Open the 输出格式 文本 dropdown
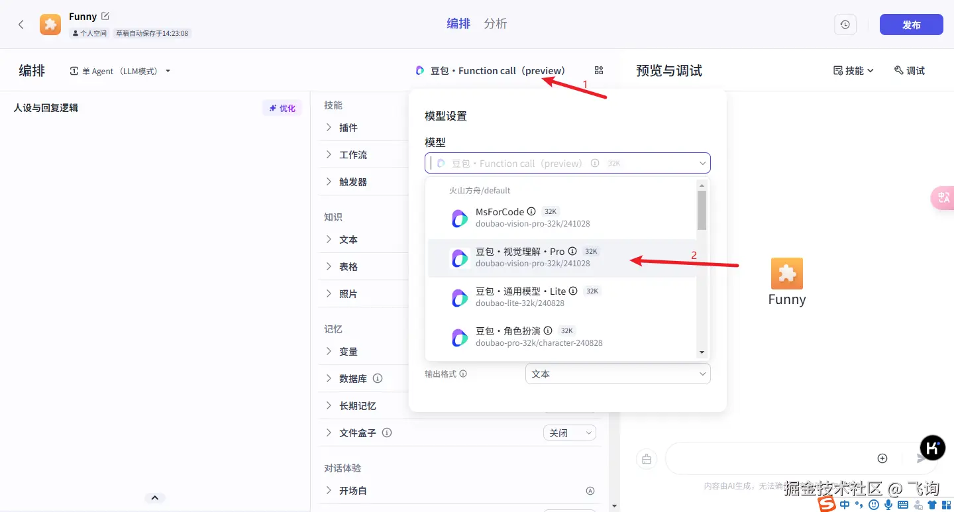954x512 pixels. click(617, 374)
